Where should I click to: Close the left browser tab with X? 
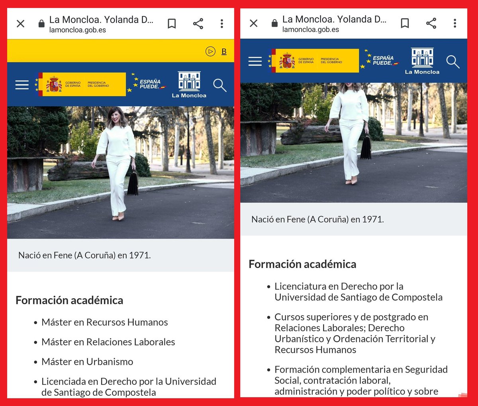pos(21,24)
